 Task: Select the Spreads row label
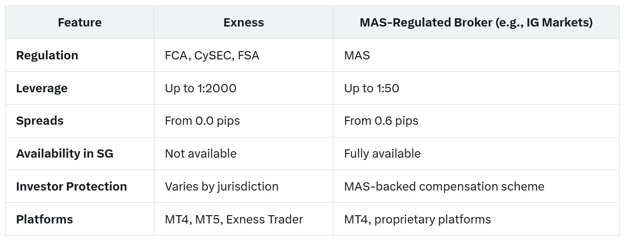point(40,121)
